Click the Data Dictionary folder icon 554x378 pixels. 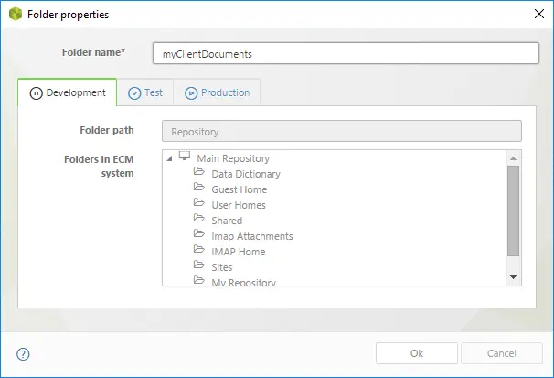tap(199, 171)
